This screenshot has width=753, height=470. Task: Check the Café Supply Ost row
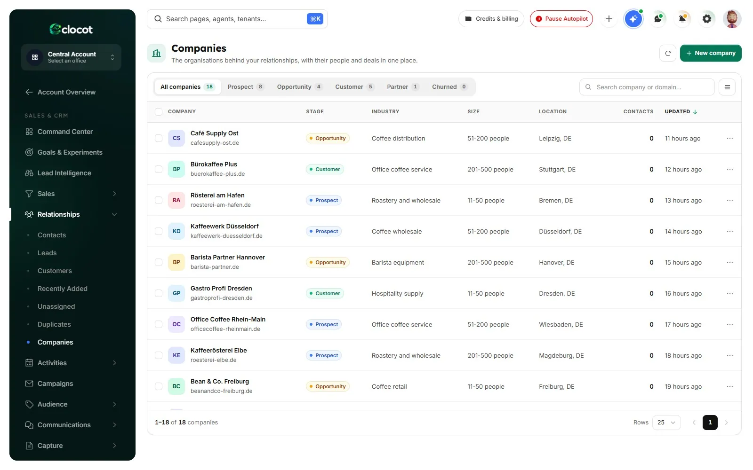(159, 138)
